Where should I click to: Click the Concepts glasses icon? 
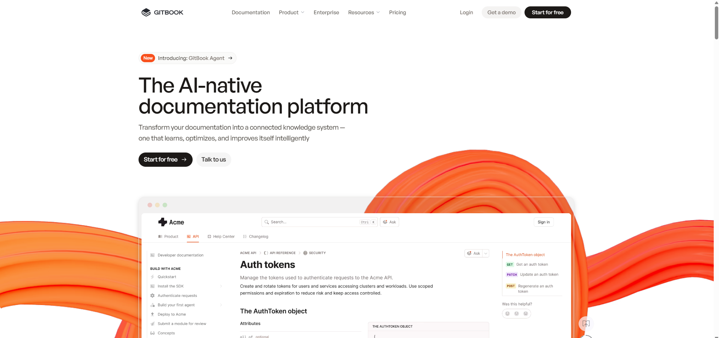tap(152, 333)
